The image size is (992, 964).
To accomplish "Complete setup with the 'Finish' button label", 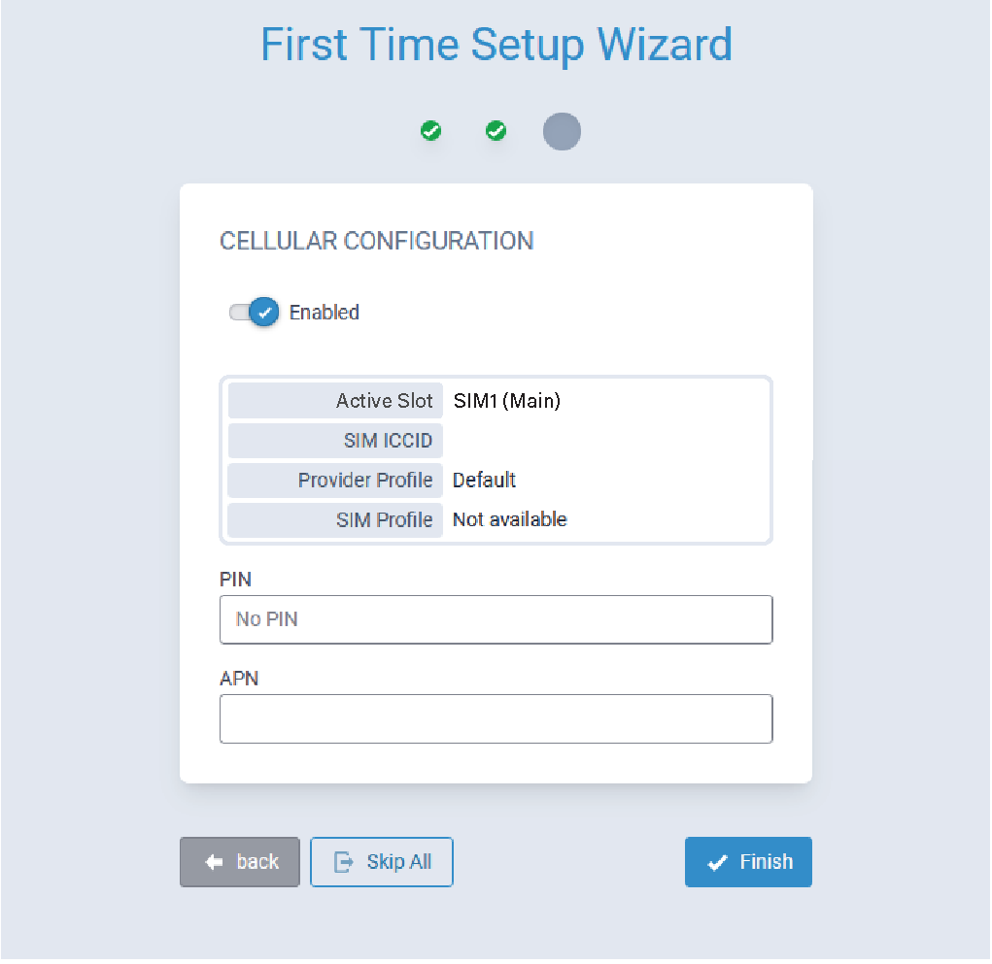I will [x=766, y=862].
